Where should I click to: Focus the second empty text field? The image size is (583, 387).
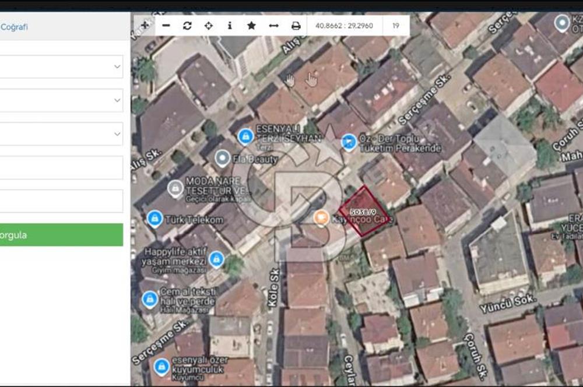tap(61, 201)
